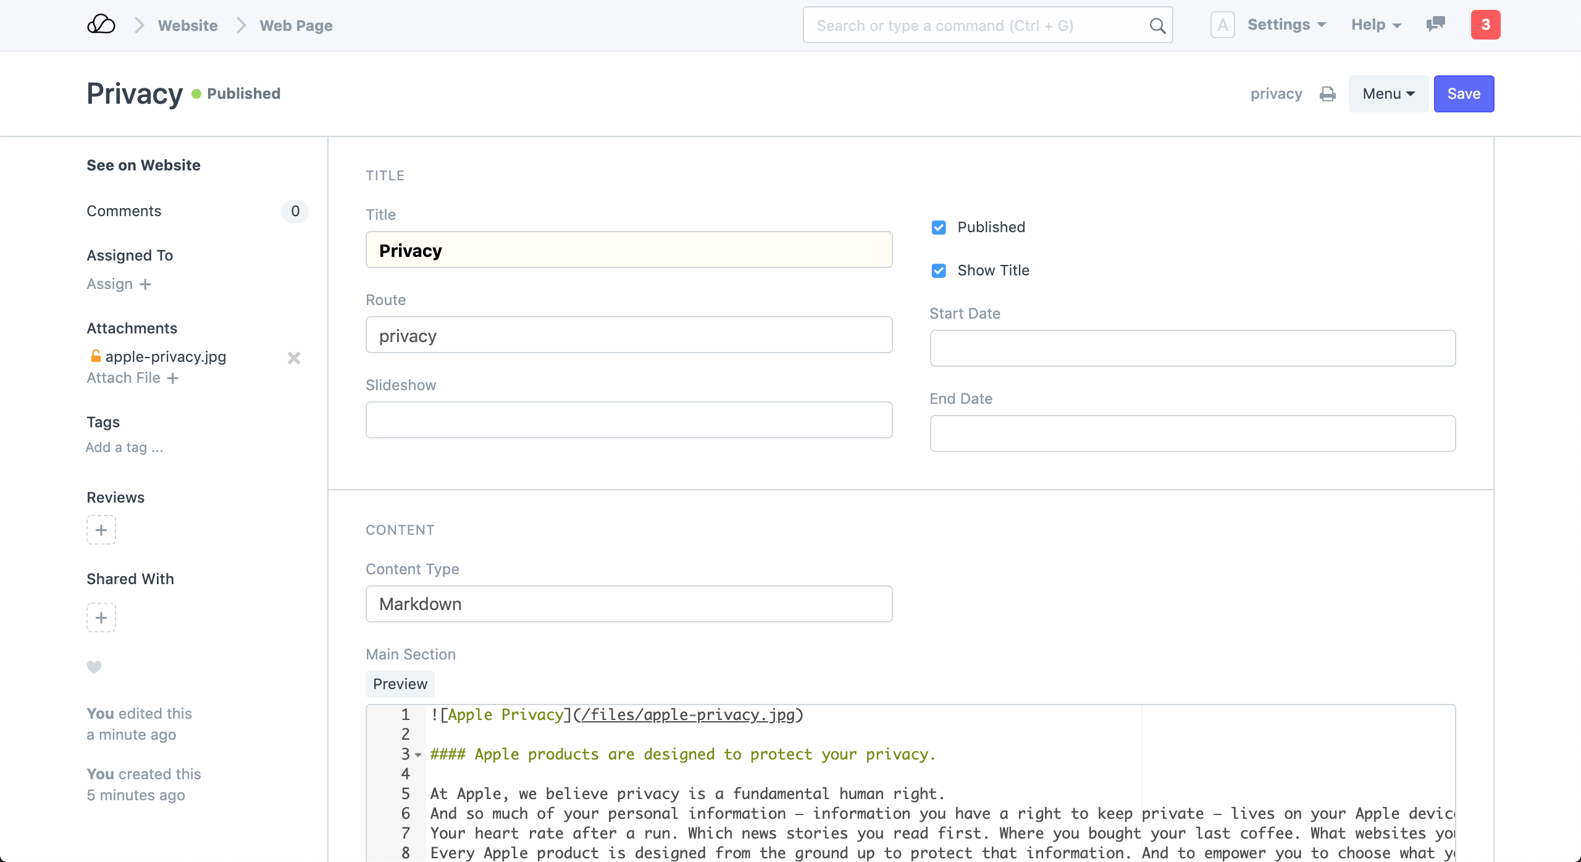Go to Website breadcrumb

click(188, 25)
